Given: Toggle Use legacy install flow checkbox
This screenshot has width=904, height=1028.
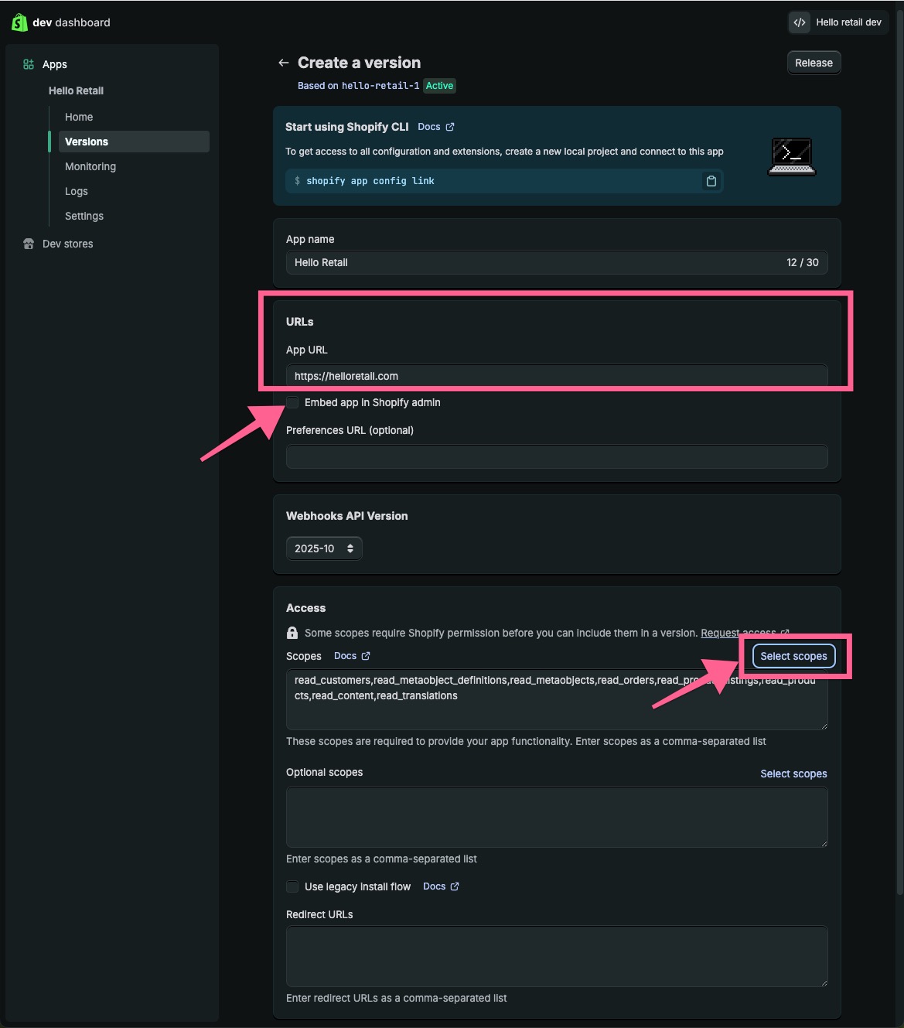Looking at the screenshot, I should pyautogui.click(x=292, y=886).
